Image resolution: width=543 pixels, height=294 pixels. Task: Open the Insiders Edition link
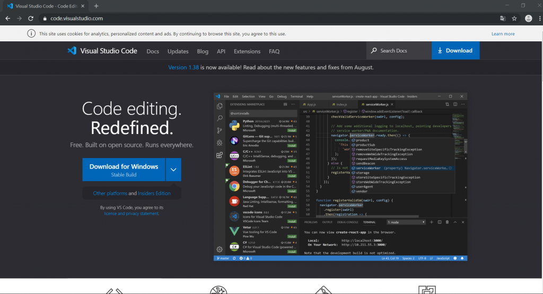click(x=154, y=193)
